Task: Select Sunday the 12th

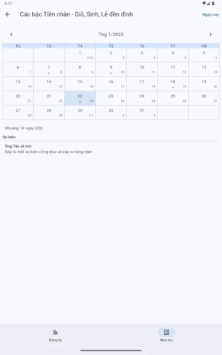Action: [x=204, y=69]
